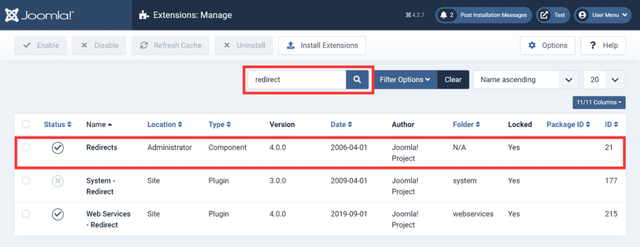
Task: Open notifications bell with 2 messages
Action: [x=446, y=15]
